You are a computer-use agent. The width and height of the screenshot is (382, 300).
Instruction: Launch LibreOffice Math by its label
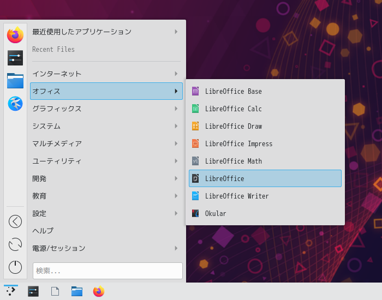point(234,161)
